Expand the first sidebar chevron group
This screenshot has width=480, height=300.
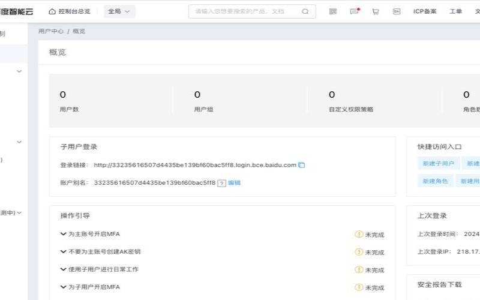[19, 71]
